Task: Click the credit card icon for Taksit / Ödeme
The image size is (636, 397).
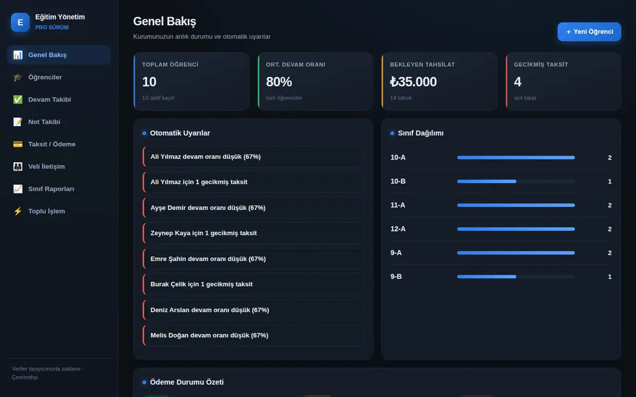Action: pyautogui.click(x=18, y=144)
